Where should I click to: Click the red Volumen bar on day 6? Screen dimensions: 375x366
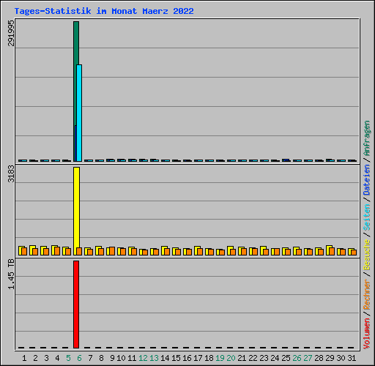tap(76, 305)
